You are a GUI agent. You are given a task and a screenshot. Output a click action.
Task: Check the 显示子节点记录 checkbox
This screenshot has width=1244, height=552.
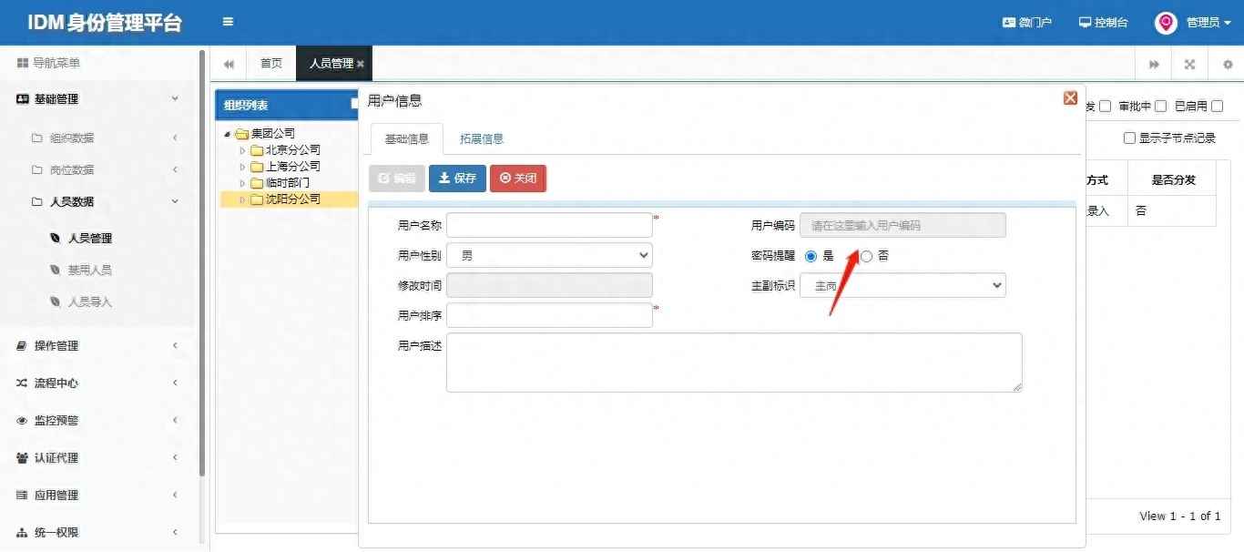click(x=1129, y=138)
